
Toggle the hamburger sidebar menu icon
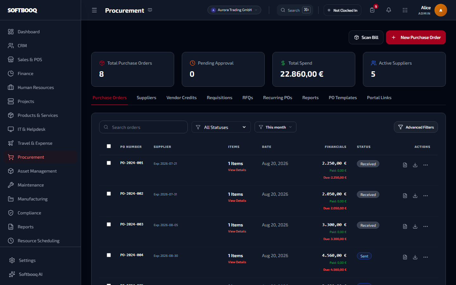[x=94, y=10]
